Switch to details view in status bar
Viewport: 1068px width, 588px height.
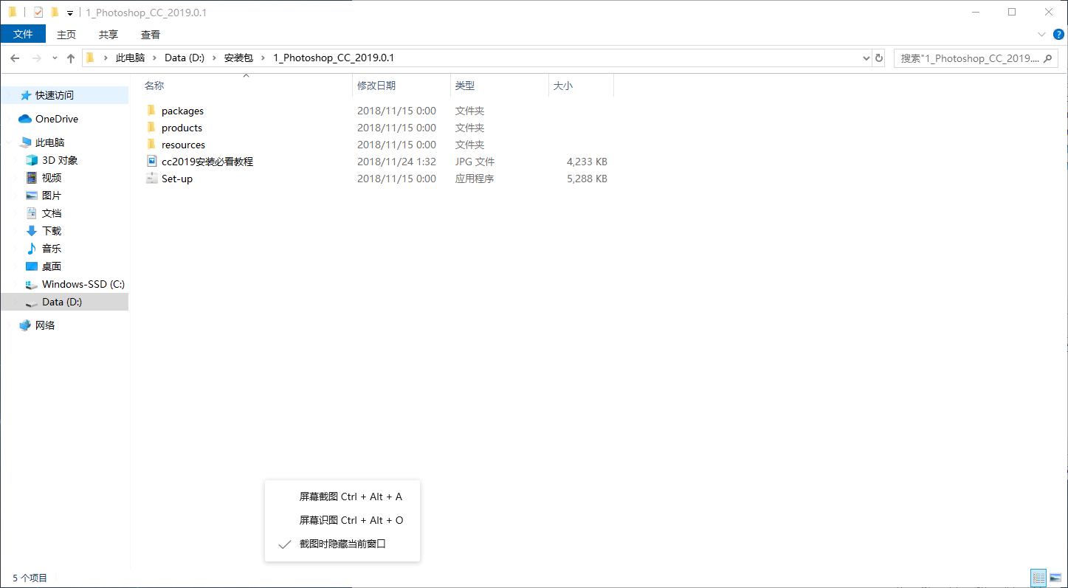1038,578
